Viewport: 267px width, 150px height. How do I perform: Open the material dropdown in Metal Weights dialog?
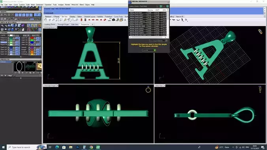tap(158, 41)
